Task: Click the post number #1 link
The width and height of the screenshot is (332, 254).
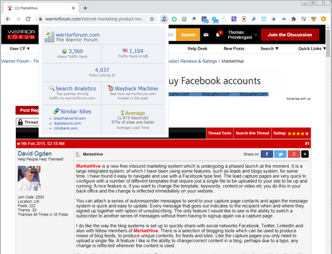Action: [307, 143]
